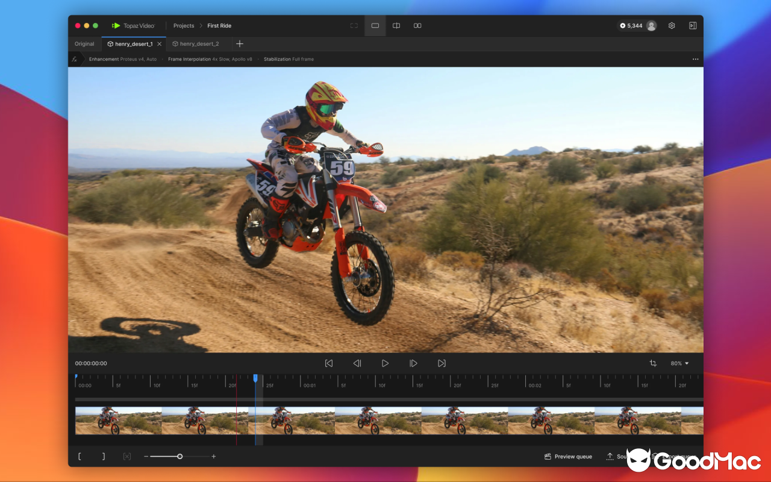771x482 pixels.
Task: Open the 80% zoom level dropdown
Action: [x=678, y=363]
